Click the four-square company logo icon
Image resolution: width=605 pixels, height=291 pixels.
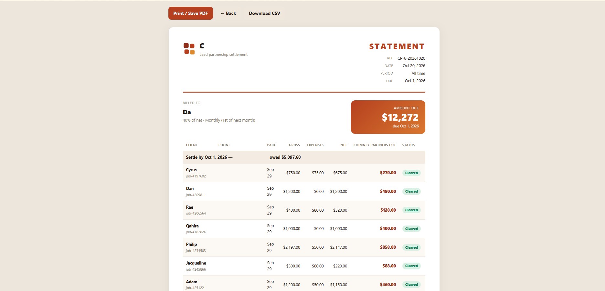pos(189,49)
